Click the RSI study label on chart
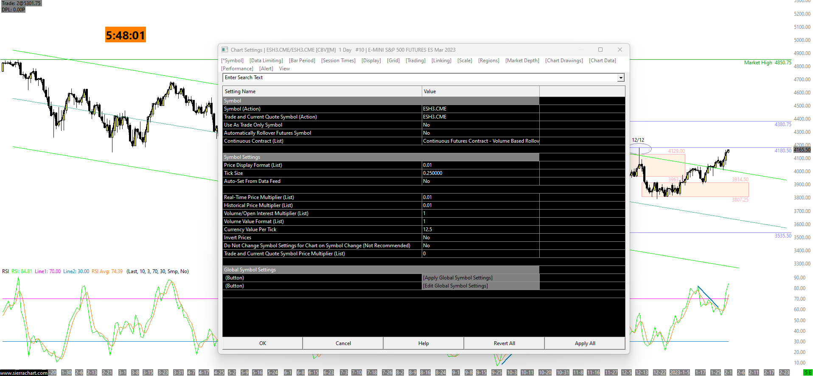The image size is (813, 376). tap(6, 271)
